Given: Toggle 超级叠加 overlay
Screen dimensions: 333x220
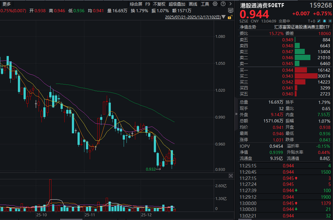Looking at the screenshot, I should [x=177, y=4].
